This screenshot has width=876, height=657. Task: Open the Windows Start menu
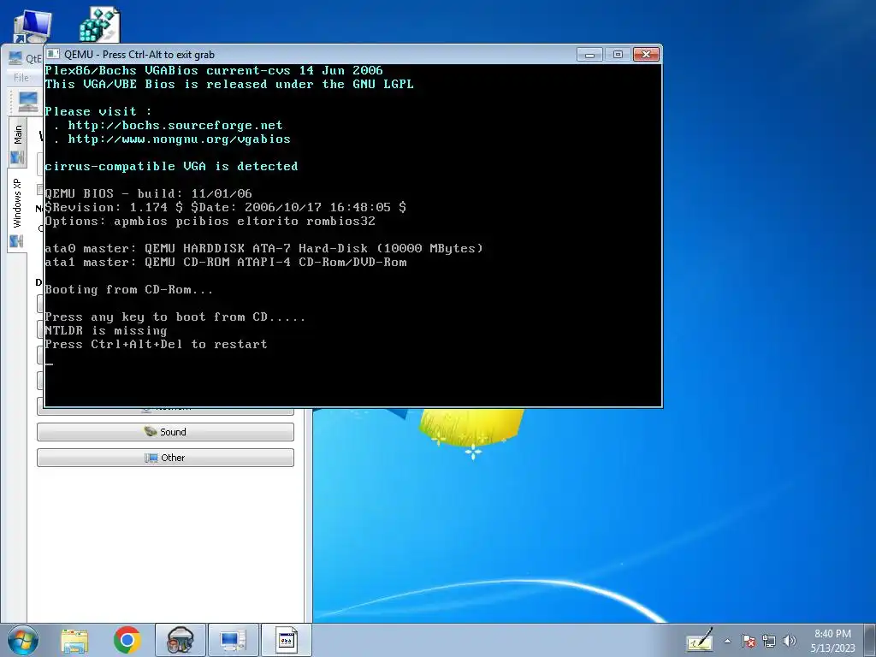(x=23, y=640)
